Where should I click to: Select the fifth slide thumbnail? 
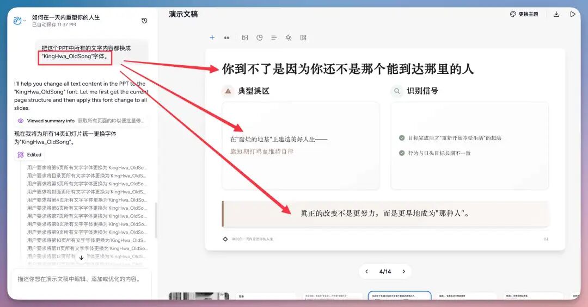[467, 296]
